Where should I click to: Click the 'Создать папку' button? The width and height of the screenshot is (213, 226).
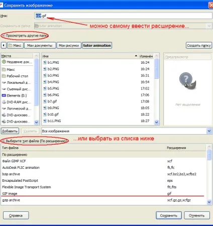(x=199, y=45)
